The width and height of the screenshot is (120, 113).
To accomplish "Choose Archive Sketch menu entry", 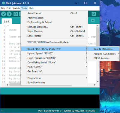I will pyautogui.click(x=54, y=18).
